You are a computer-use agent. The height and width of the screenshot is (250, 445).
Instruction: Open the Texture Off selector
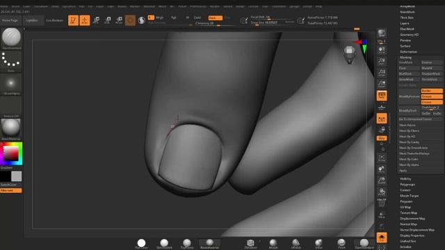(x=11, y=107)
